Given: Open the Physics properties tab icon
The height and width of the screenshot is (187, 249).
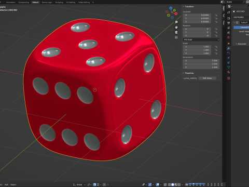Looking at the screenshot, I should (229, 58).
